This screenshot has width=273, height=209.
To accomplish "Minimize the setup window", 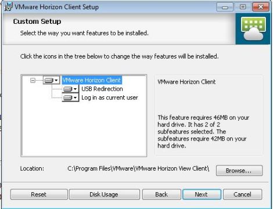I will pos(225,8).
